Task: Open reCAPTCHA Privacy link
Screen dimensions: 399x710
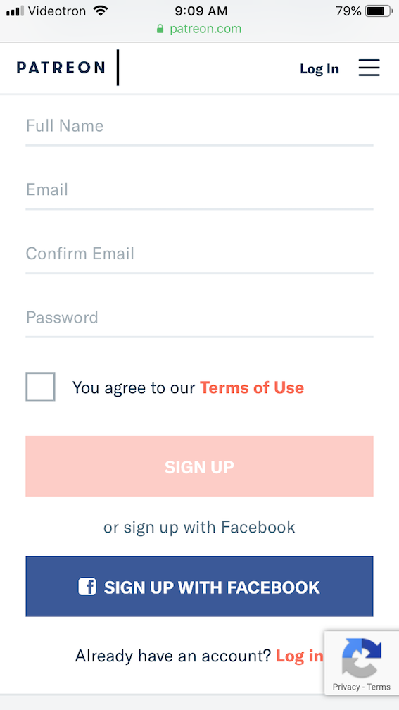Action: point(346,687)
